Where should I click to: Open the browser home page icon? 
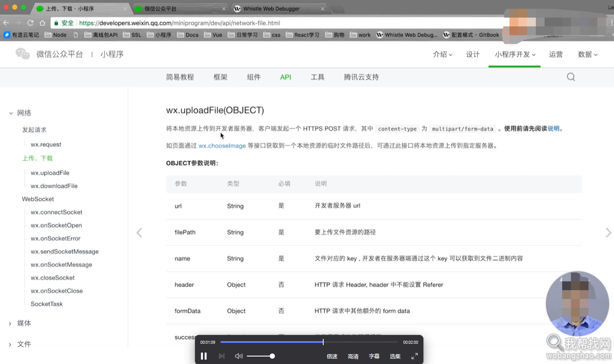point(42,23)
